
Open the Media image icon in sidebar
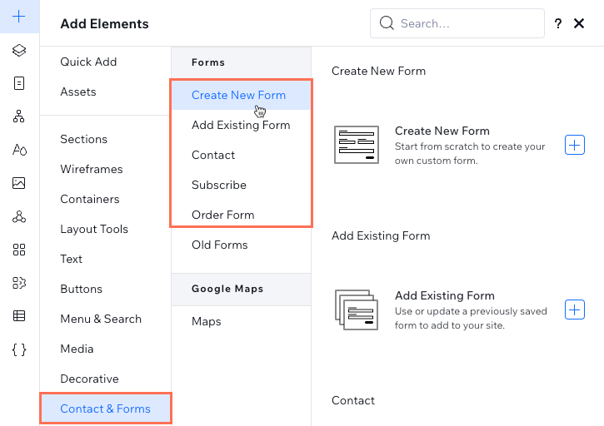point(19,183)
